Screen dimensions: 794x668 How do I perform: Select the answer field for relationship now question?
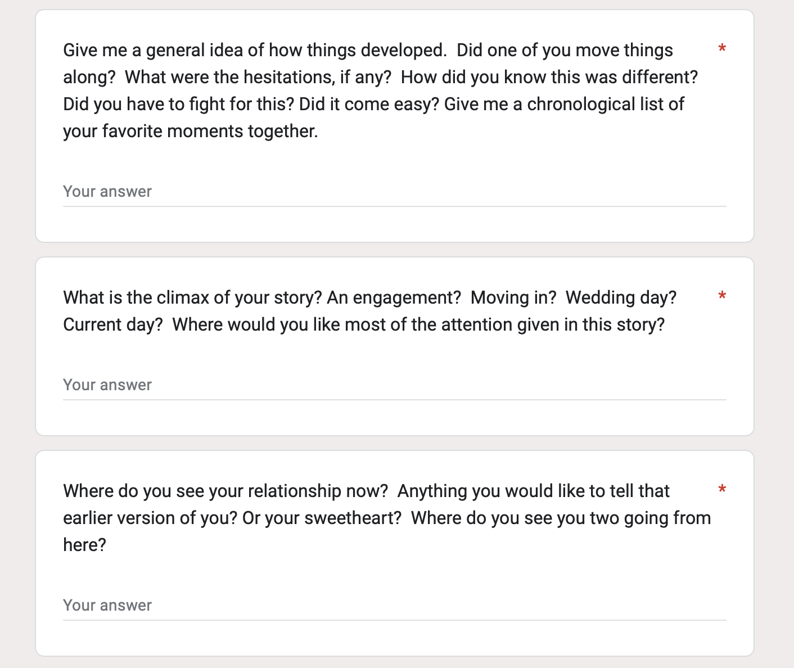click(394, 606)
